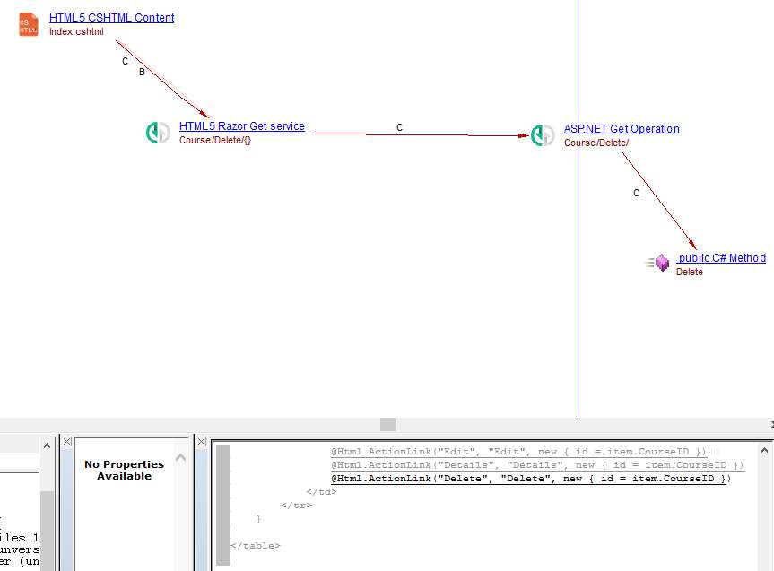
Task: Select the ASP.NET Get Operation node icon
Action: (543, 135)
